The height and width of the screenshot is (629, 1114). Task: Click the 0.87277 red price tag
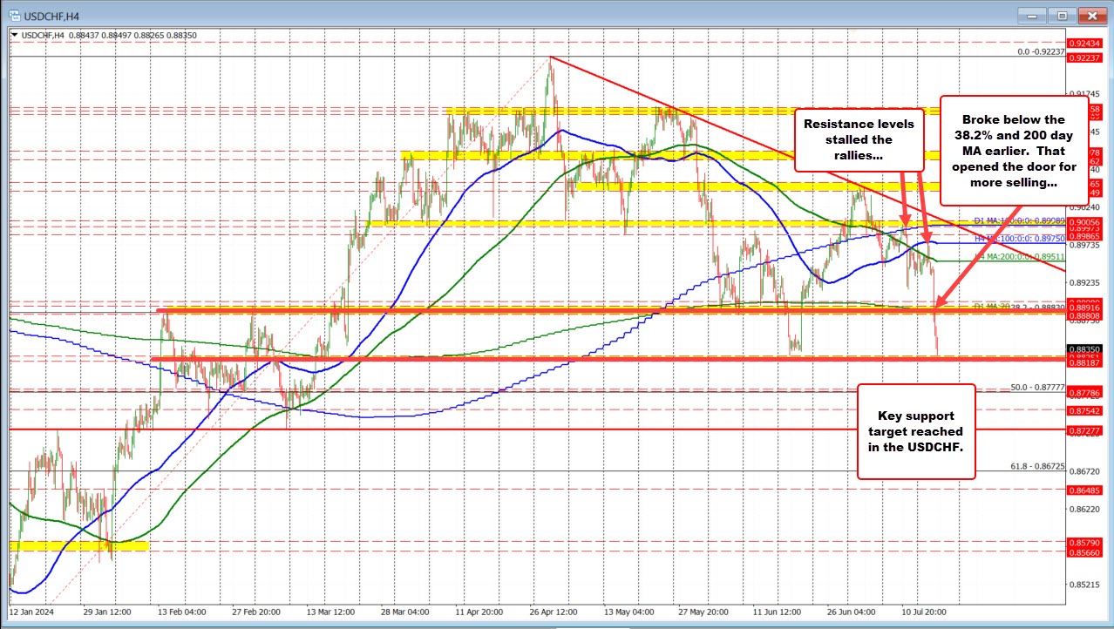[1089, 430]
